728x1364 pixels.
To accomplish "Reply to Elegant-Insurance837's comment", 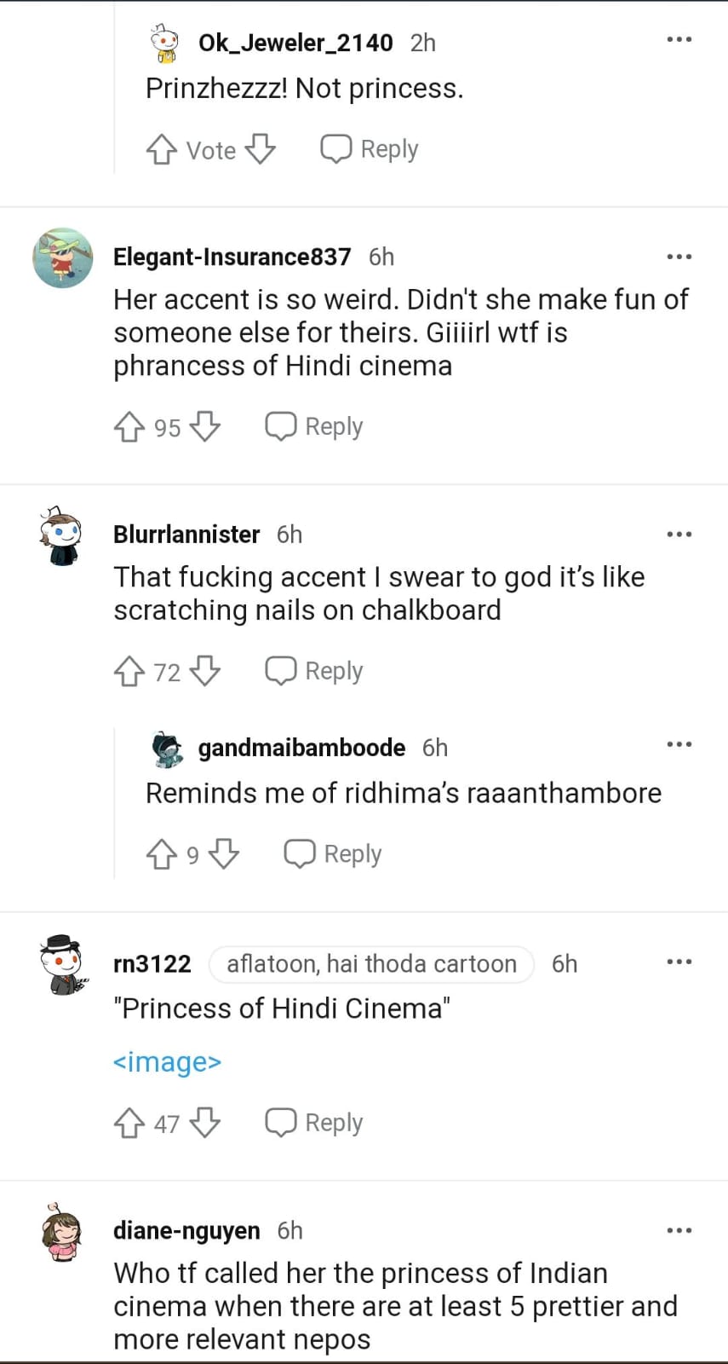I will point(314,426).
